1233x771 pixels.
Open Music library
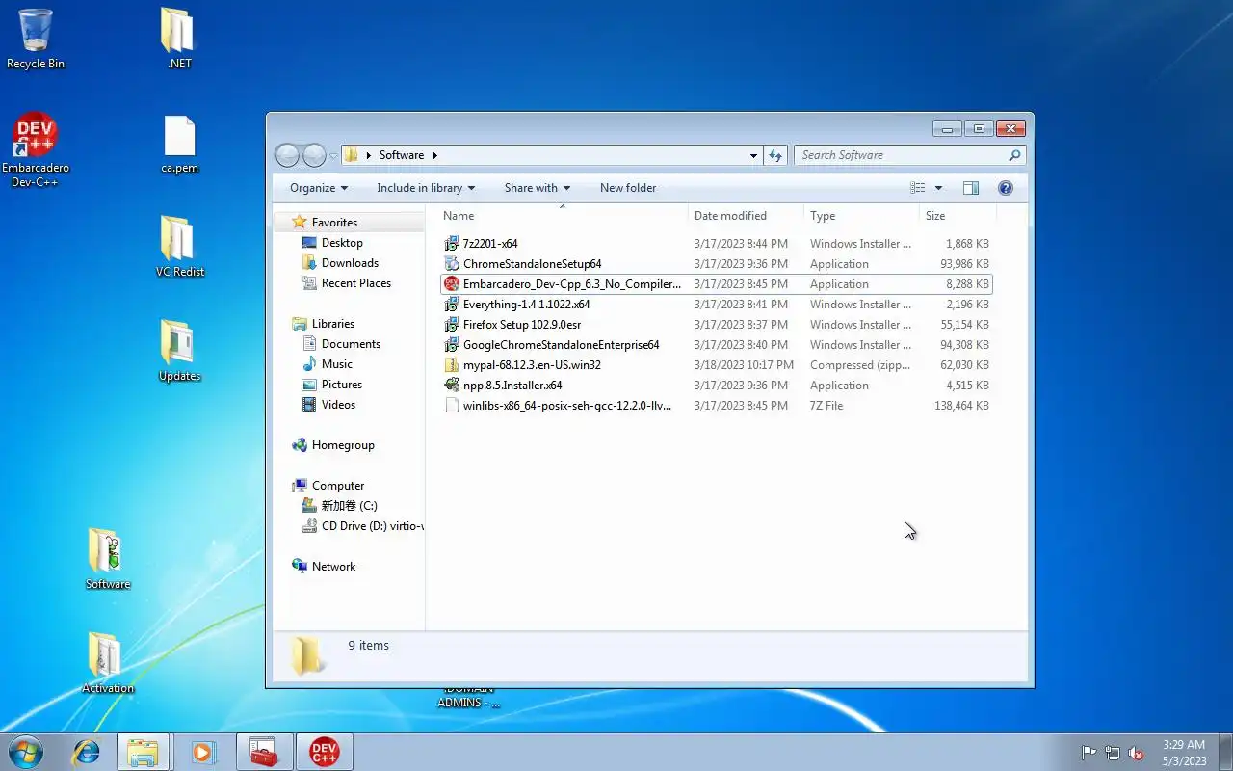(x=337, y=364)
